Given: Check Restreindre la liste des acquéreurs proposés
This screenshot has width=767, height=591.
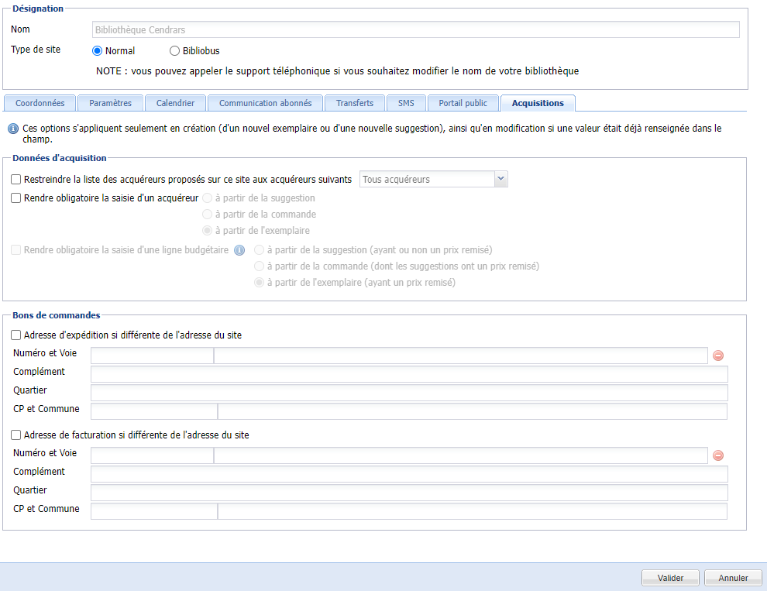Looking at the screenshot, I should click(15, 179).
